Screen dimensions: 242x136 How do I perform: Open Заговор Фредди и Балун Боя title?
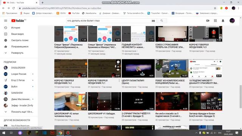(x=202, y=115)
